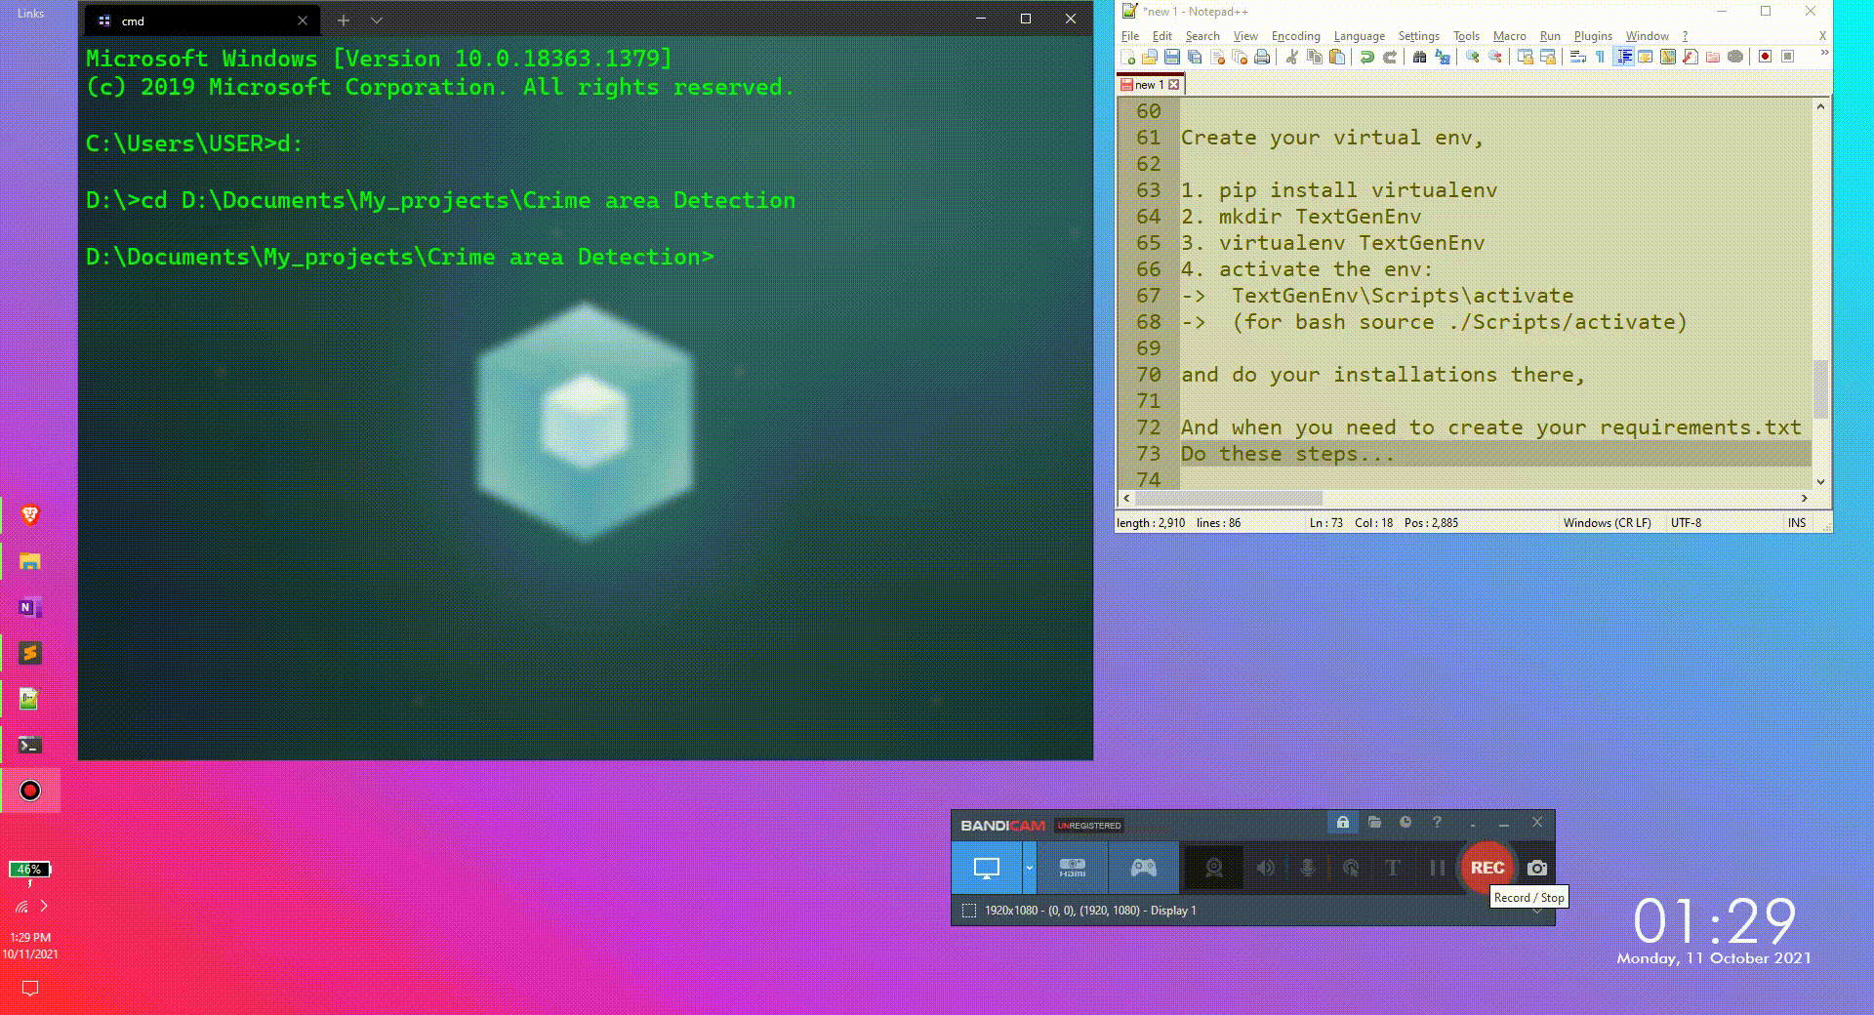Close the new 1 tab in Notepad++
This screenshot has width=1874, height=1015.
click(x=1174, y=85)
